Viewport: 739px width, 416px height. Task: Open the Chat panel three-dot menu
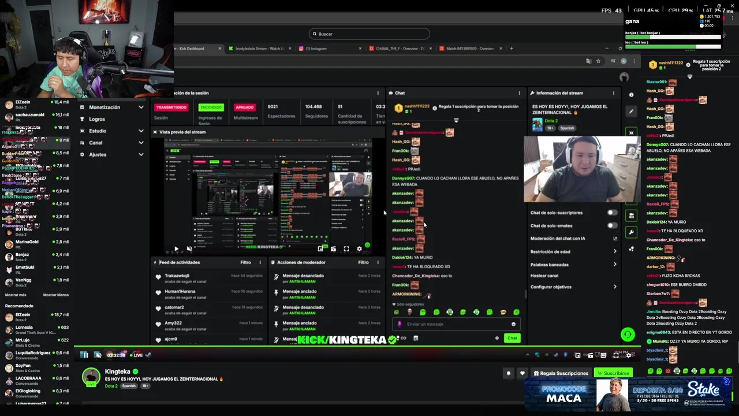(519, 93)
